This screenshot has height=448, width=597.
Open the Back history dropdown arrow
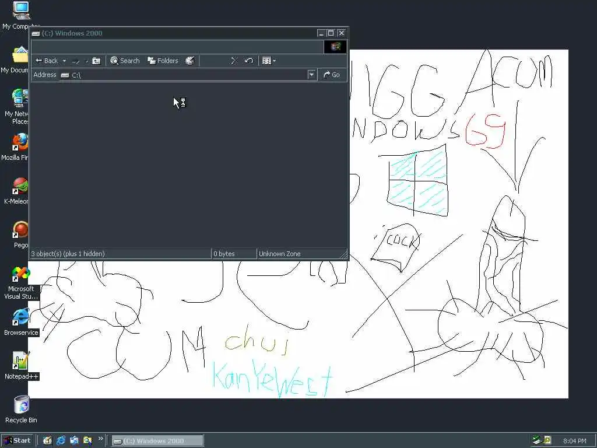click(64, 61)
